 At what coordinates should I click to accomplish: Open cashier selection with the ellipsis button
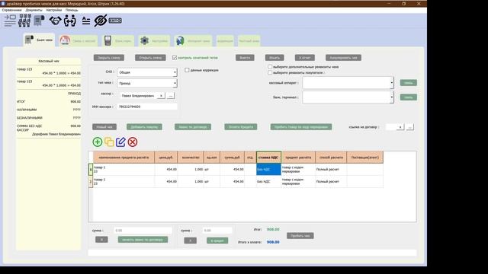[x=171, y=96]
